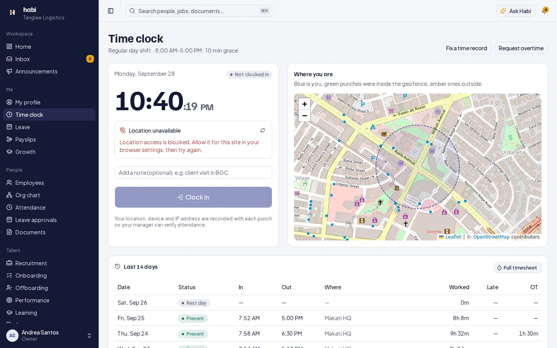Click the 1h 30m overtime value

click(528, 333)
